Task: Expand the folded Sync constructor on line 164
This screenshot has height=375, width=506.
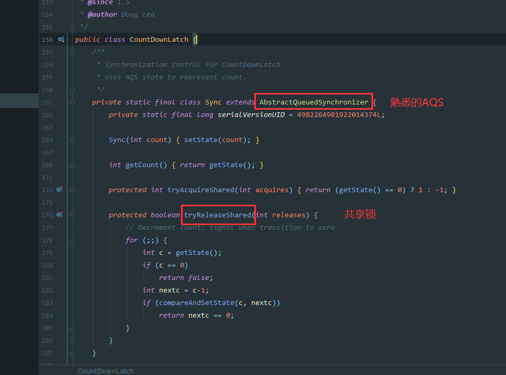Action: pos(72,140)
